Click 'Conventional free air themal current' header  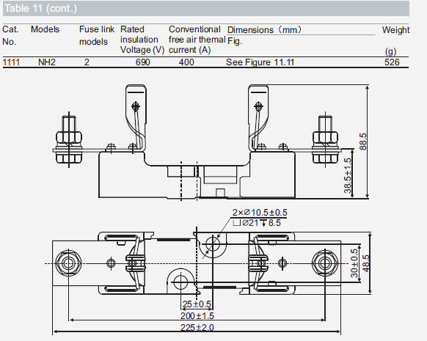click(x=197, y=40)
